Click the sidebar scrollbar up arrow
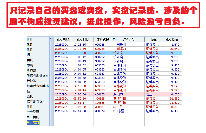Image resolution: width=206 pixels, height=133 pixels. tap(51, 39)
